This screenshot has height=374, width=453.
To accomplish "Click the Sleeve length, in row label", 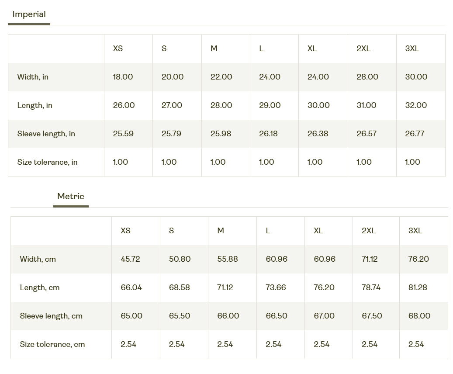I will (x=46, y=134).
